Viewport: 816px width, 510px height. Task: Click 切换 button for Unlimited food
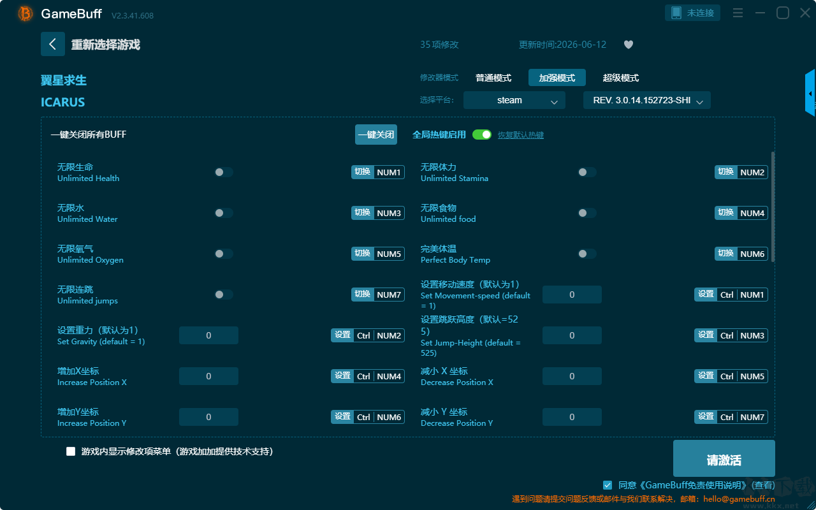[725, 213]
